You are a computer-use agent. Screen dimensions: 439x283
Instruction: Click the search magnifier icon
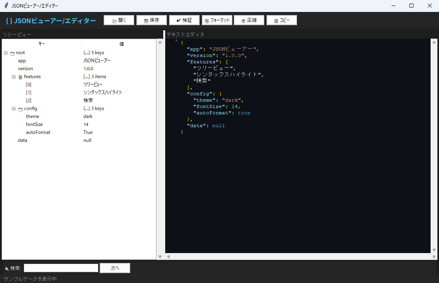pos(7,269)
